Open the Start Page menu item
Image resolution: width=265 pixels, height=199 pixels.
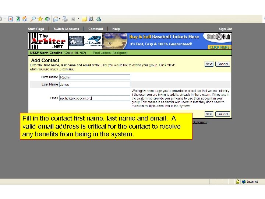pyautogui.click(x=36, y=29)
